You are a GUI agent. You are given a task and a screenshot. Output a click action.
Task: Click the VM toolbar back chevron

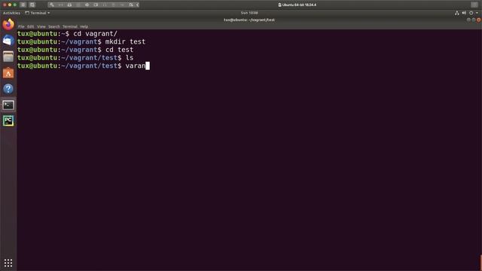(x=137, y=5)
